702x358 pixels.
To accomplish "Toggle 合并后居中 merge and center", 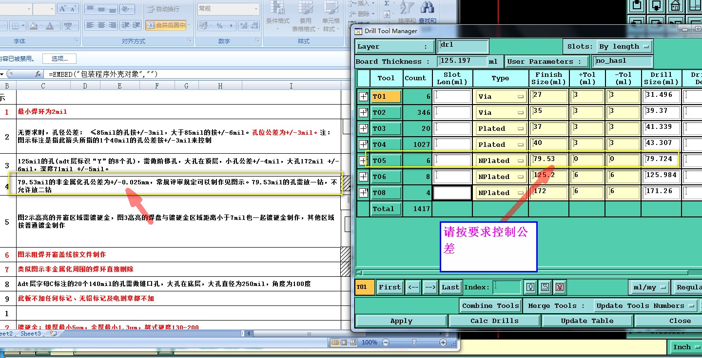I will 166,25.
